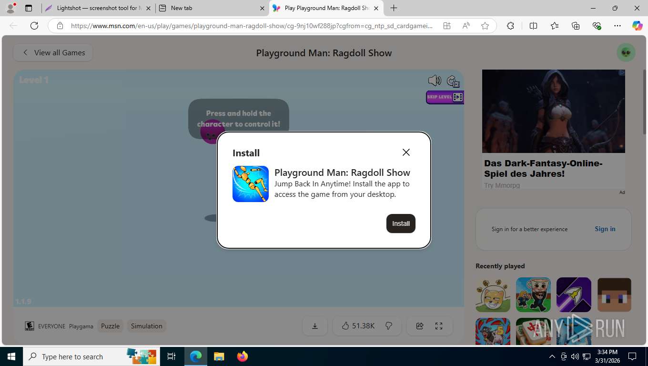Go back with View all Games

pyautogui.click(x=53, y=52)
